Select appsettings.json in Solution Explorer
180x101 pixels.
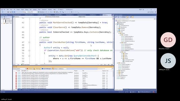pos(124,75)
